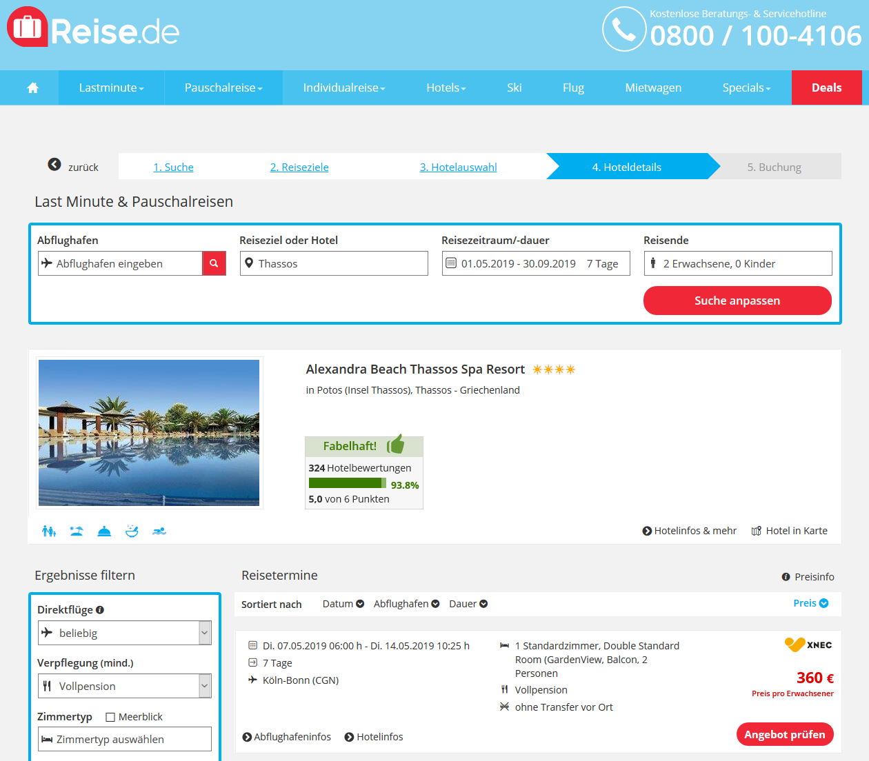Click the family-friendly icon under hotel photo
This screenshot has width=869, height=761.
point(48,531)
